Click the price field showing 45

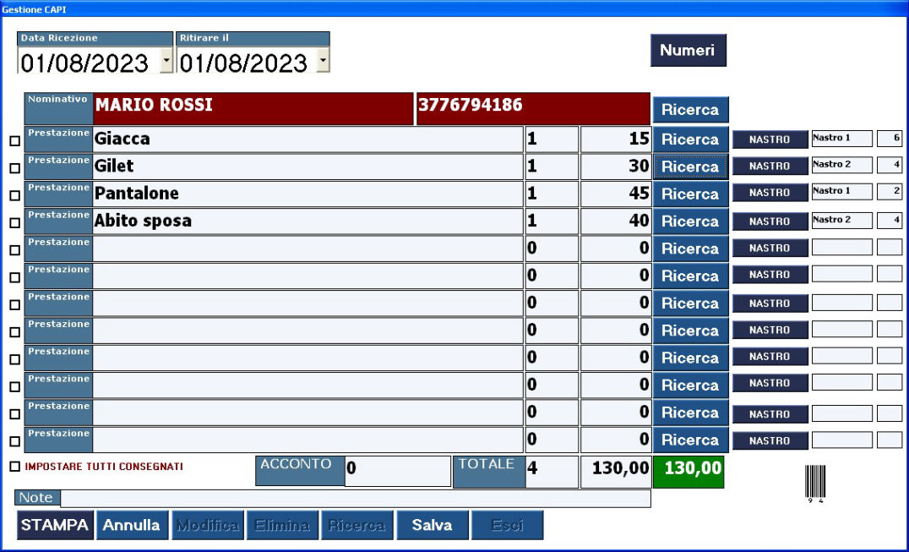pyautogui.click(x=616, y=194)
